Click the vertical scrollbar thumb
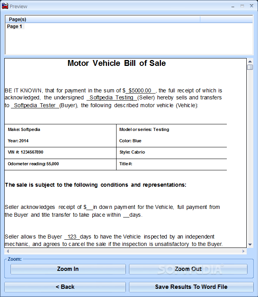The image size is (258, 297). tap(250, 67)
